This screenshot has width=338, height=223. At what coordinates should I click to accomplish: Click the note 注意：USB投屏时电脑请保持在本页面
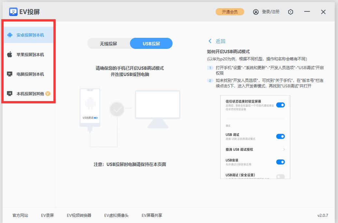[x=130, y=164]
